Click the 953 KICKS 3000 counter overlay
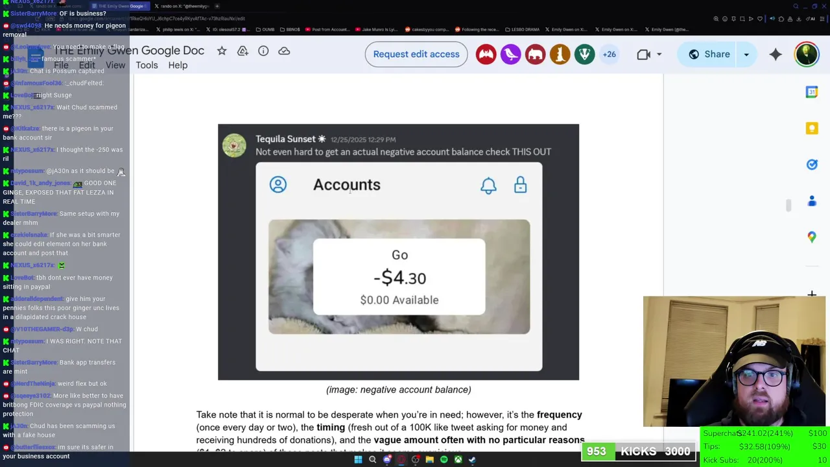Image resolution: width=830 pixels, height=467 pixels. pos(639,451)
